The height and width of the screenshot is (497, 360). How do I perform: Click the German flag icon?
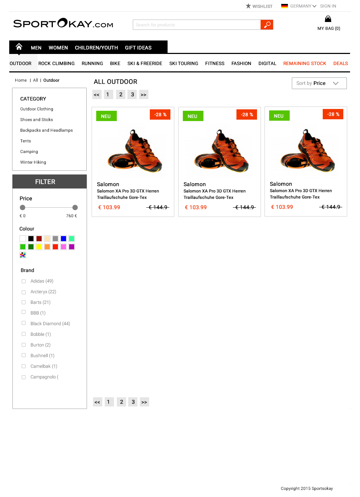click(x=284, y=6)
